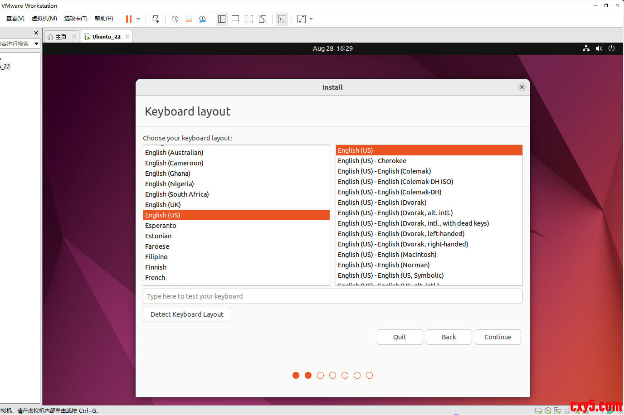
Task: Click the third installer progress dot
Action: (320, 375)
